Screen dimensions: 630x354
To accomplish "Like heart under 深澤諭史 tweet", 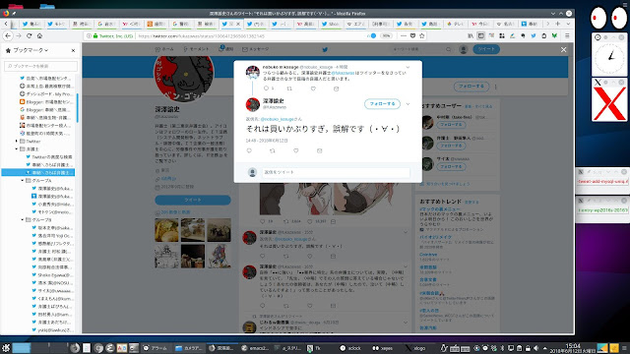I will pyautogui.click(x=295, y=150).
